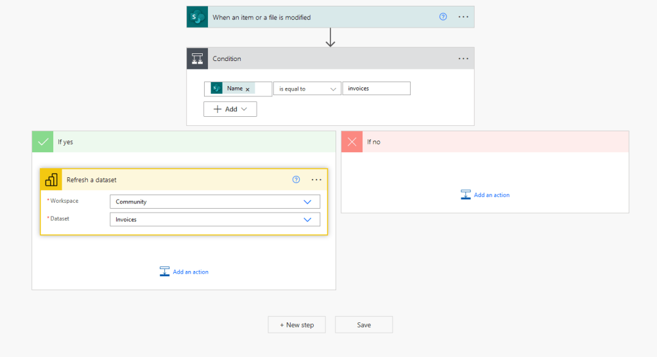Click the SharePoint icon on the trigger card
The height and width of the screenshot is (357, 657).
pyautogui.click(x=198, y=17)
